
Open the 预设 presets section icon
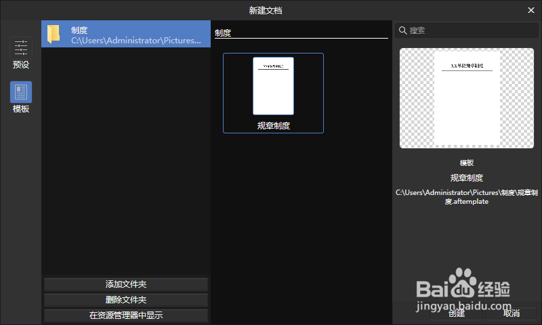[x=21, y=48]
